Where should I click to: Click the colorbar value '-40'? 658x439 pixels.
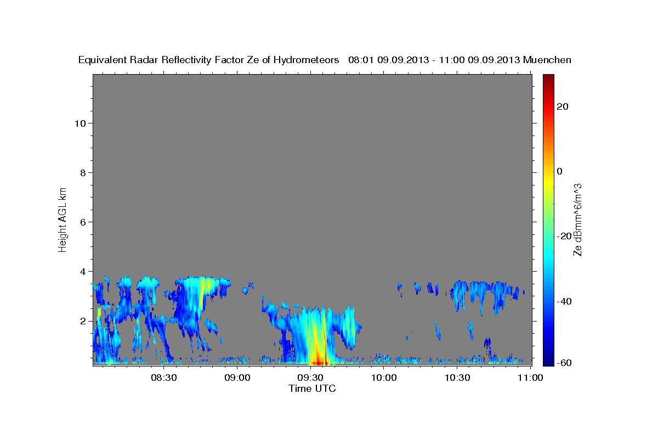(x=564, y=301)
